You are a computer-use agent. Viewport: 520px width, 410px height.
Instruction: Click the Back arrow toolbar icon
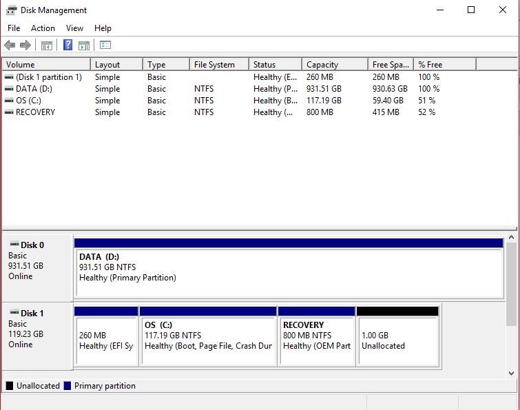click(10, 45)
